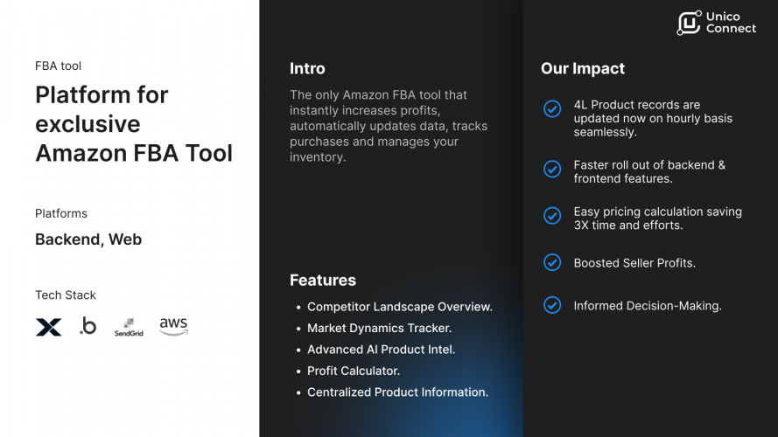Image resolution: width=778 pixels, height=437 pixels.
Task: Click the checkmark beside Informed Decision-Making
Action: [551, 305]
